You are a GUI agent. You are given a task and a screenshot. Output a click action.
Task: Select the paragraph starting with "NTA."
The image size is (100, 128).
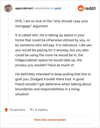point(52,24)
